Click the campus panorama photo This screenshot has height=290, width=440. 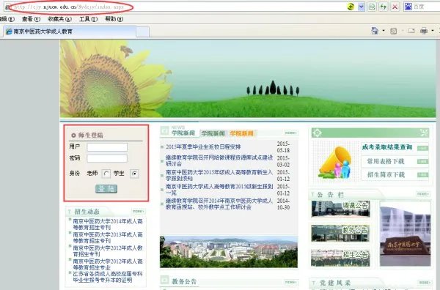tap(229, 252)
